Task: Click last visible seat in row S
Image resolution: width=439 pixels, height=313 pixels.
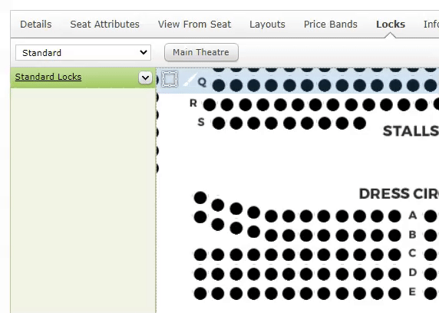Action: click(360, 124)
